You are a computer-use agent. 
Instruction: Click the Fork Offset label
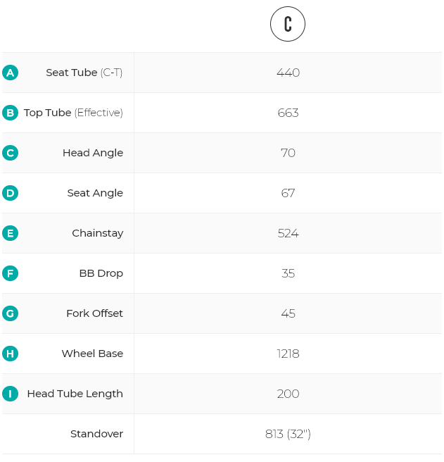(x=94, y=313)
